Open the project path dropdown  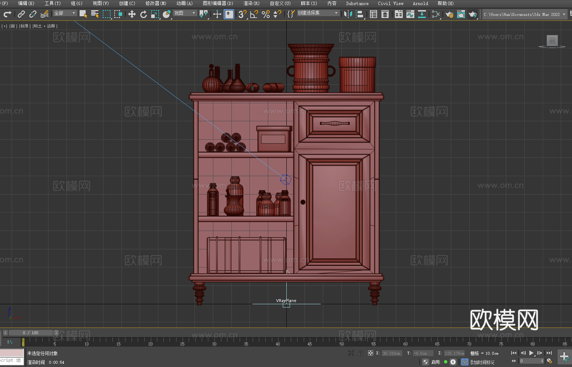click(525, 14)
